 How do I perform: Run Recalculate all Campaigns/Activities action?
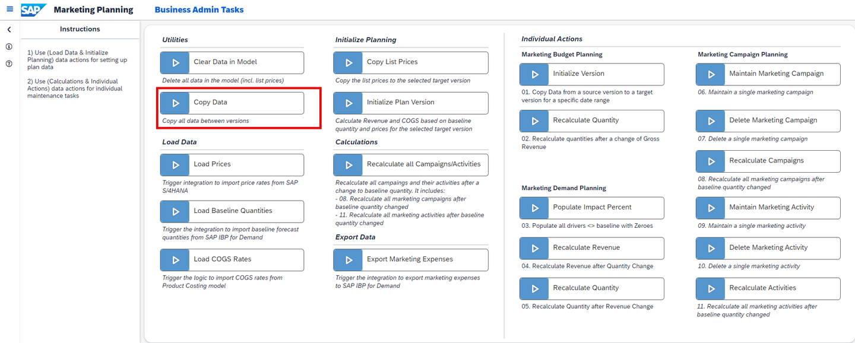[411, 164]
